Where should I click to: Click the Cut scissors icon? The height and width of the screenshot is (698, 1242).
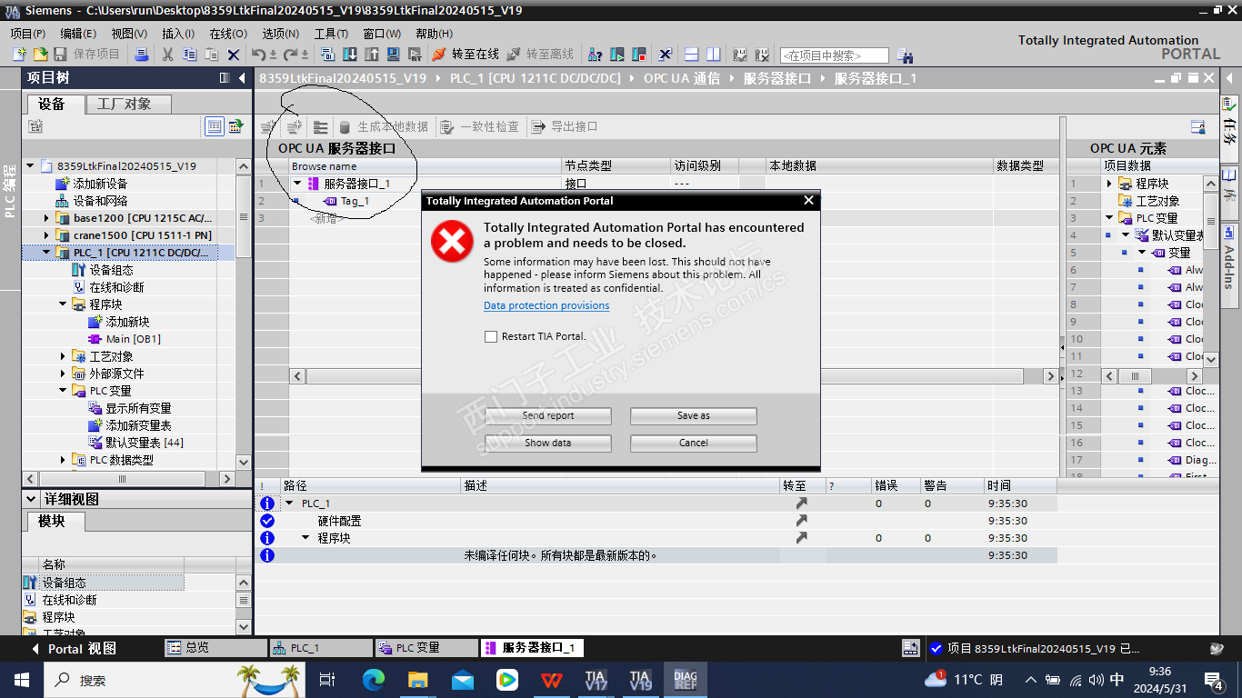click(168, 55)
